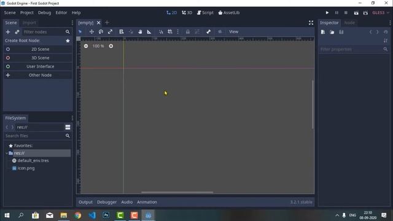Open FileSystem dock three-dot options
393x221 pixels.
pos(72,118)
